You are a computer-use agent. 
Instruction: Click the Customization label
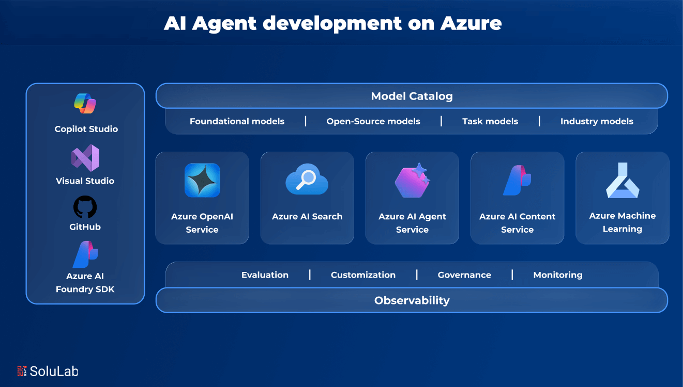(363, 275)
